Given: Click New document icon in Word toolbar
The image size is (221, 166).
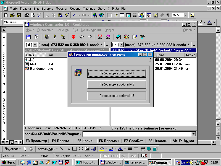Looking at the screenshot, I should click(x=6, y=15).
